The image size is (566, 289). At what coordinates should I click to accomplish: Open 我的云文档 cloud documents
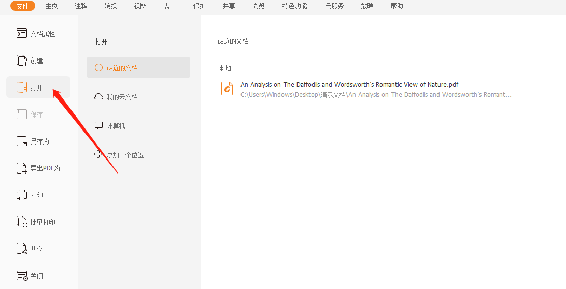pyautogui.click(x=122, y=97)
